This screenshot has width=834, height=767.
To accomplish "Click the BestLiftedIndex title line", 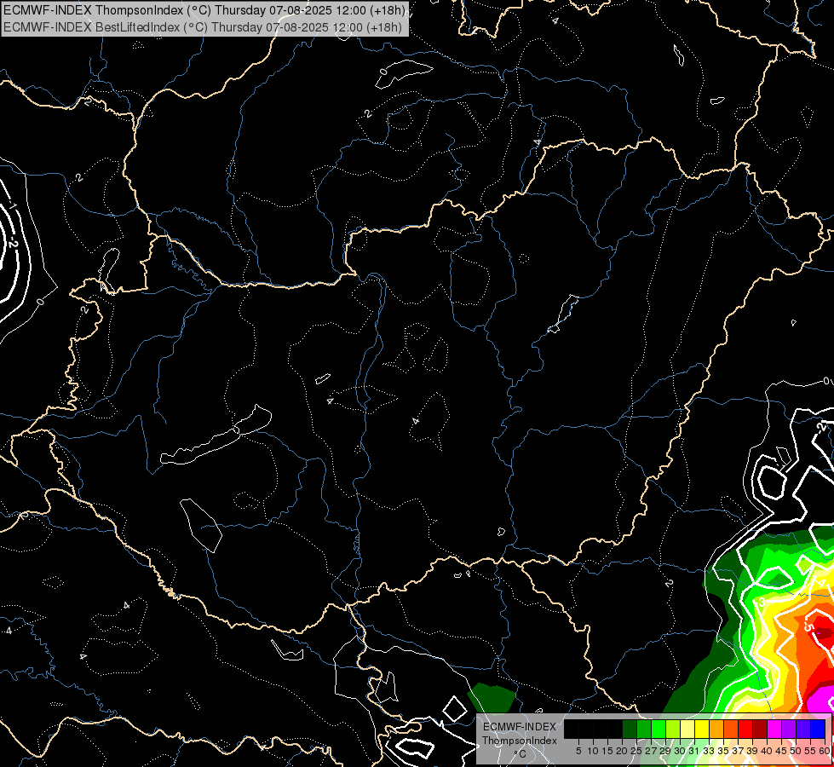I will click(203, 26).
